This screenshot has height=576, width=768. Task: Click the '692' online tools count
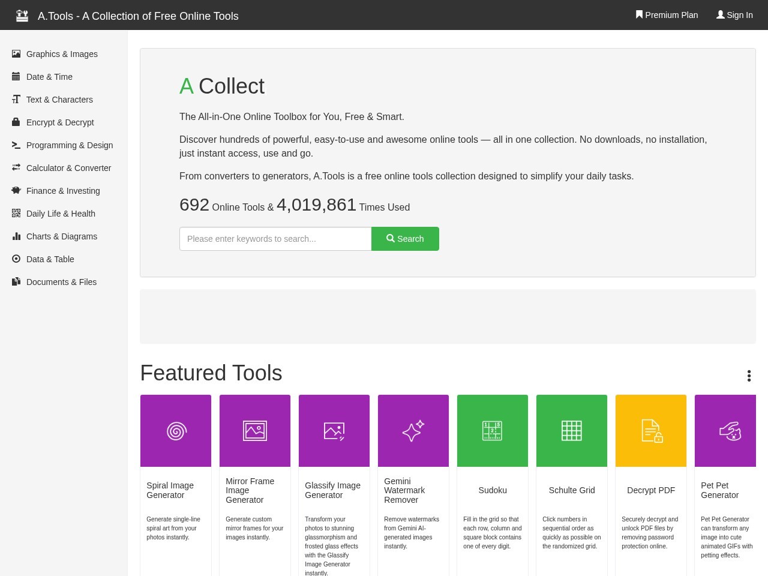(194, 205)
